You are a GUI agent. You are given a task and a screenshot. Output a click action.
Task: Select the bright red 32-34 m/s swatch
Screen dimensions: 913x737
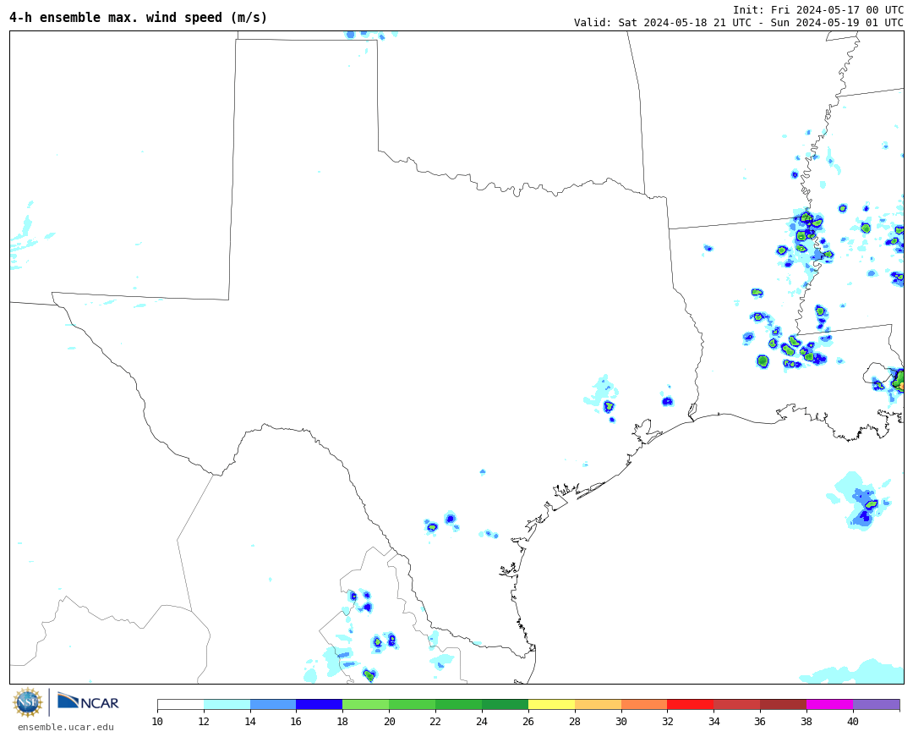[x=691, y=704]
